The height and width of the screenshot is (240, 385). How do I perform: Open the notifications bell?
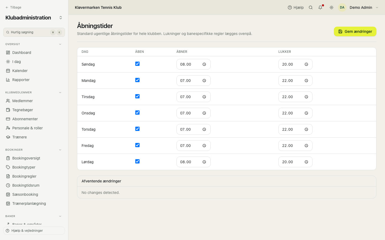point(320,7)
